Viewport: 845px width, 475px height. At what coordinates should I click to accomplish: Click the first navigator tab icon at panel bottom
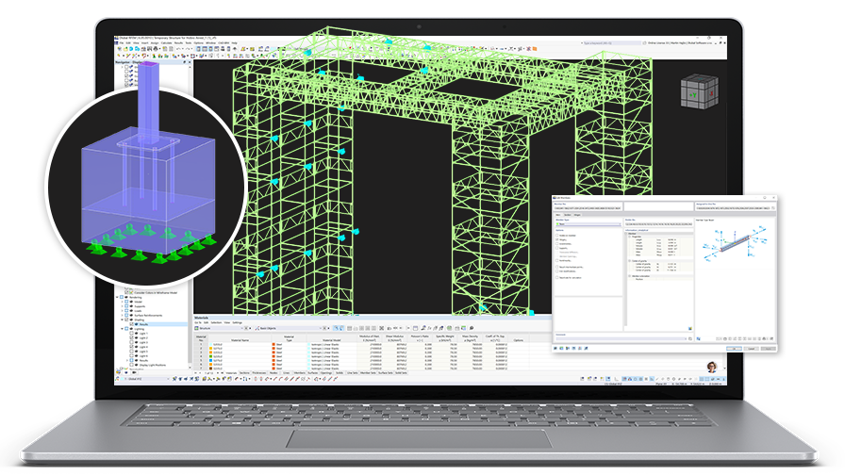(119, 372)
